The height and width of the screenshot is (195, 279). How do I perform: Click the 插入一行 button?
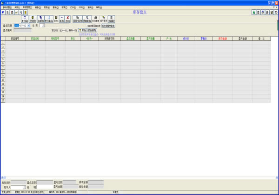click(64, 30)
